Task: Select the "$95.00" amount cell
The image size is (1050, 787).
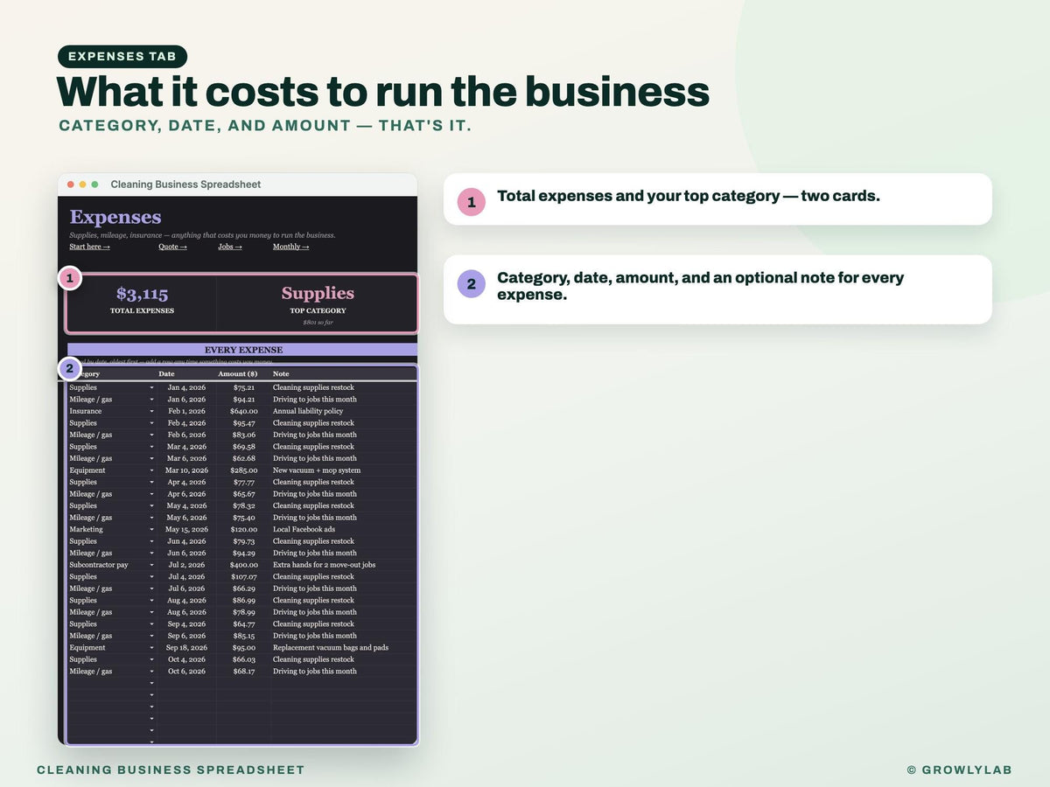Action: click(245, 648)
